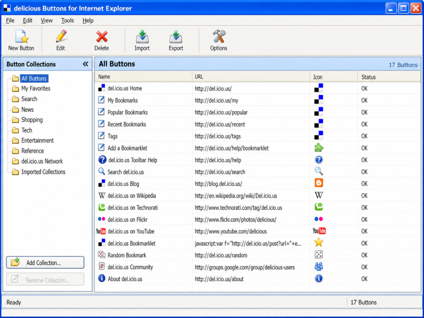Click the gold star icon in del.icio.us Bookmarklet row

(x=319, y=242)
